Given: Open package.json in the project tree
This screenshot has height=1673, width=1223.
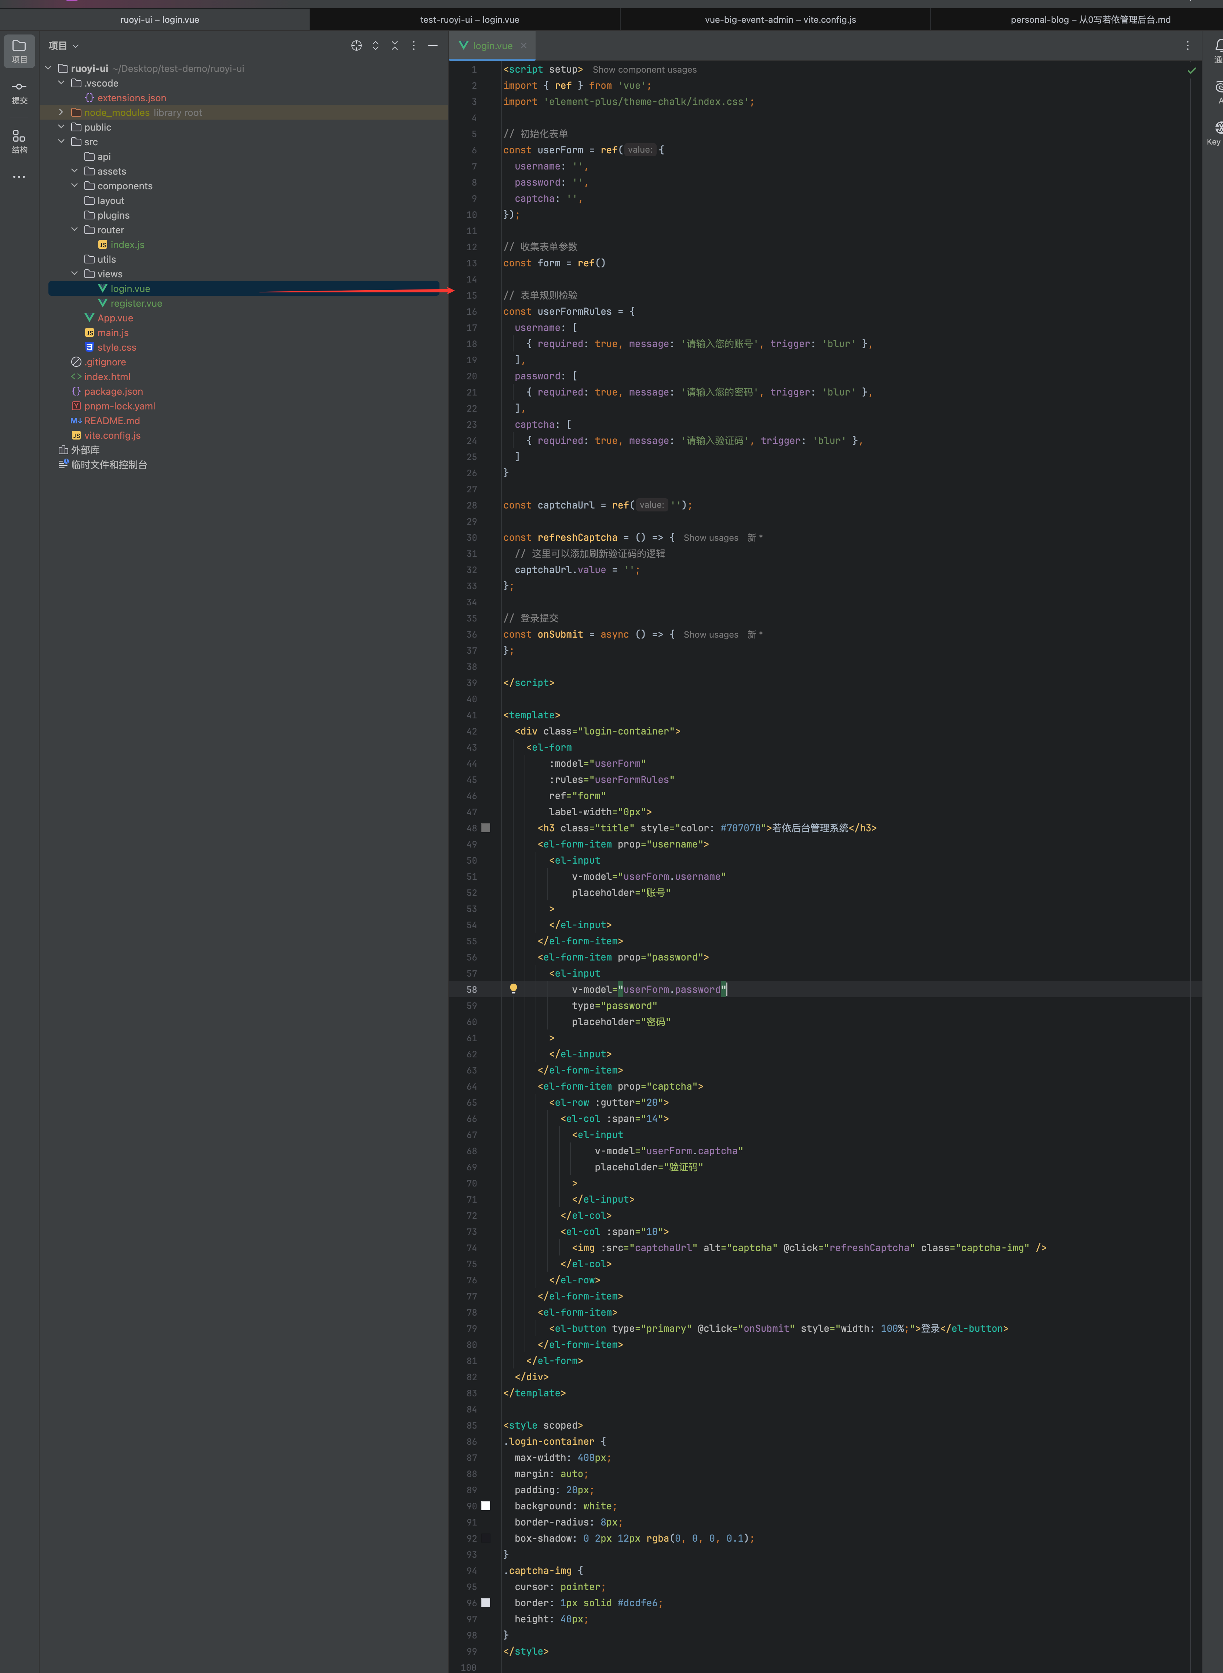Looking at the screenshot, I should (x=113, y=391).
